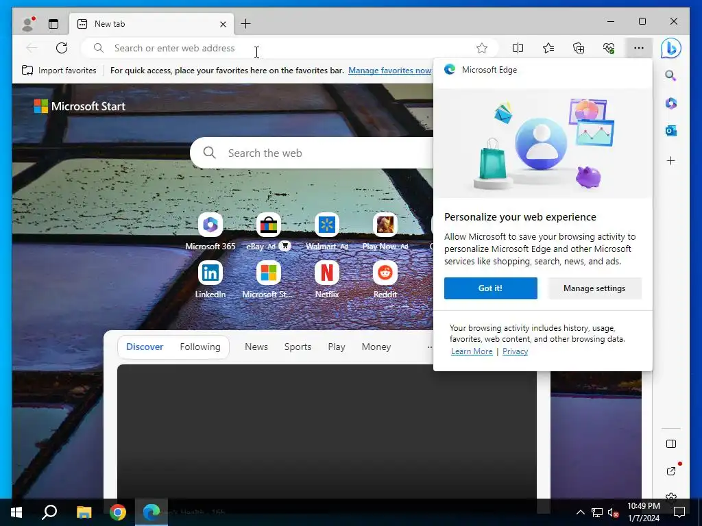Open Outlook in the sidebar
Screen dimensions: 702x526
click(x=670, y=131)
